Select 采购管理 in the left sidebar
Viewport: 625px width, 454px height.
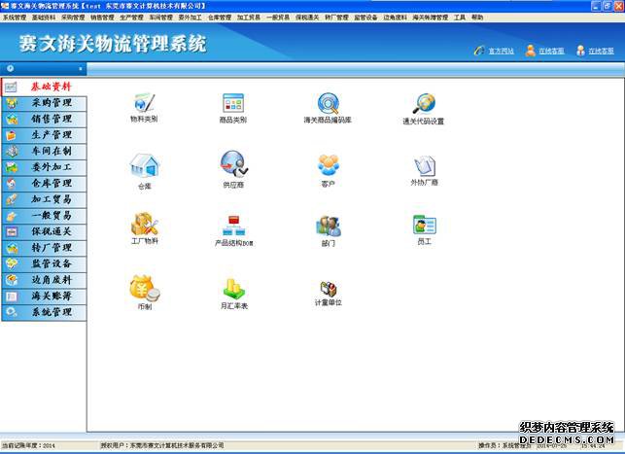tap(52, 102)
